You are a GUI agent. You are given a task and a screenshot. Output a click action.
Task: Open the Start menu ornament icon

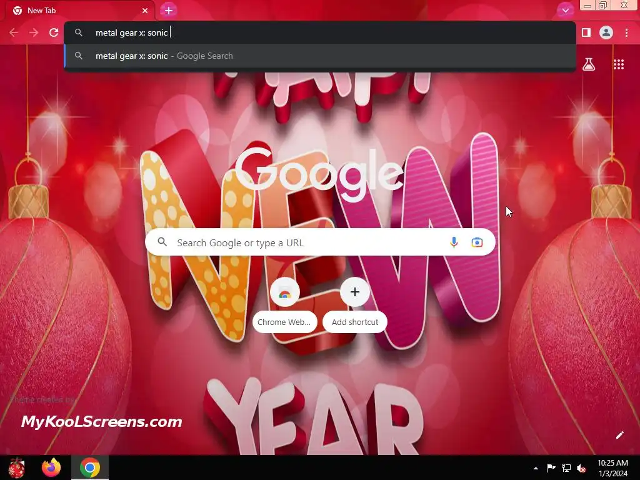(x=17, y=467)
